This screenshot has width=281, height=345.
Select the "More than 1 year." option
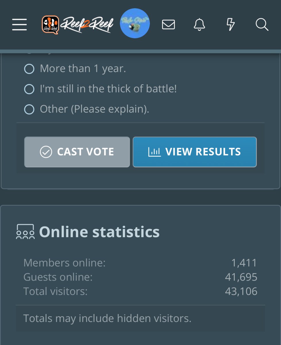tap(29, 69)
